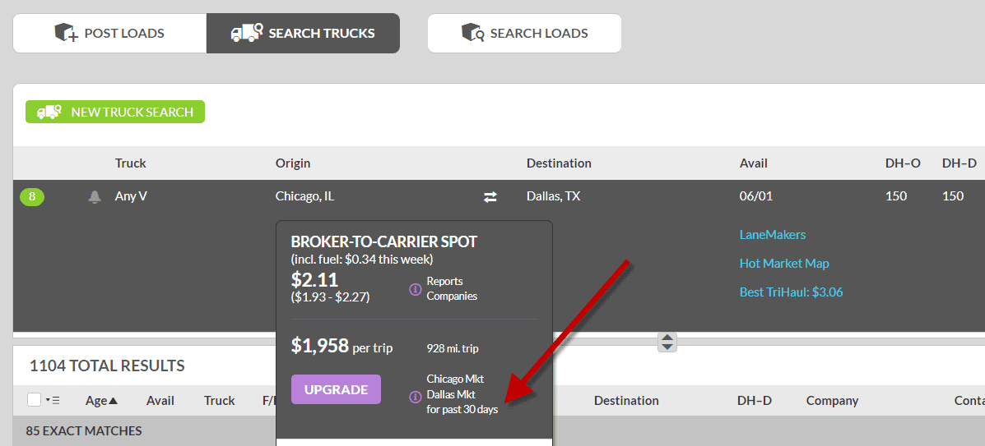Open the LaneMakers link
Screen dimensions: 985x446
773,235
